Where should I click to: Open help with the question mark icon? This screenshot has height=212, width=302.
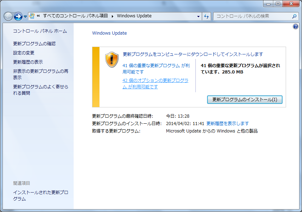pyautogui.click(x=296, y=27)
